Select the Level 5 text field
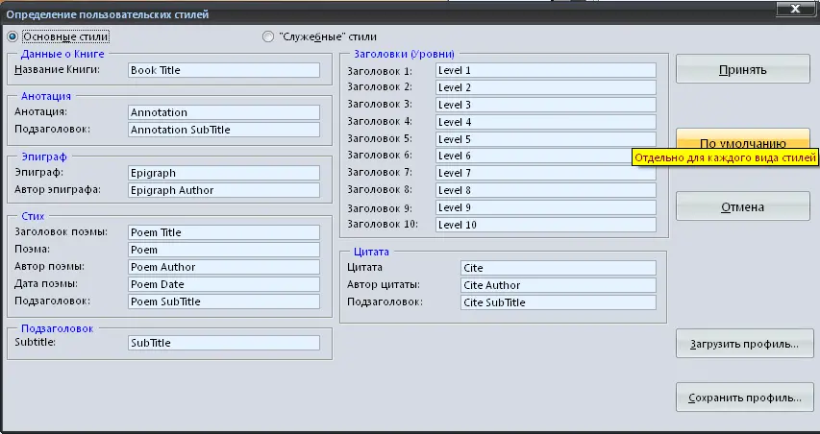Viewport: 820px width, 434px height. 546,139
